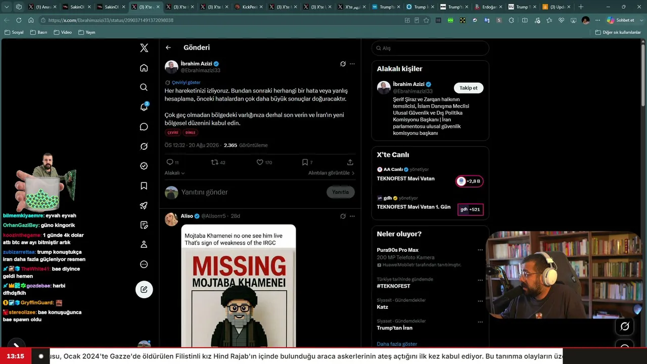Viewport: 647px width, 364px height.
Task: Open Bookmarks from the left sidebar
Action: (144, 186)
